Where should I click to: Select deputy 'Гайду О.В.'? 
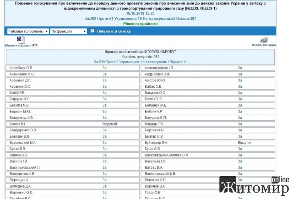153,192
